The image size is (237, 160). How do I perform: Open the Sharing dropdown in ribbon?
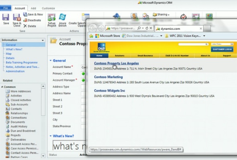click(x=161, y=14)
